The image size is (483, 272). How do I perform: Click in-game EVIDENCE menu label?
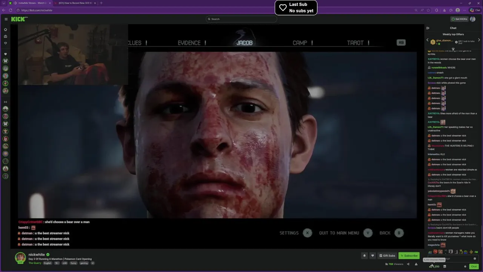click(x=189, y=43)
